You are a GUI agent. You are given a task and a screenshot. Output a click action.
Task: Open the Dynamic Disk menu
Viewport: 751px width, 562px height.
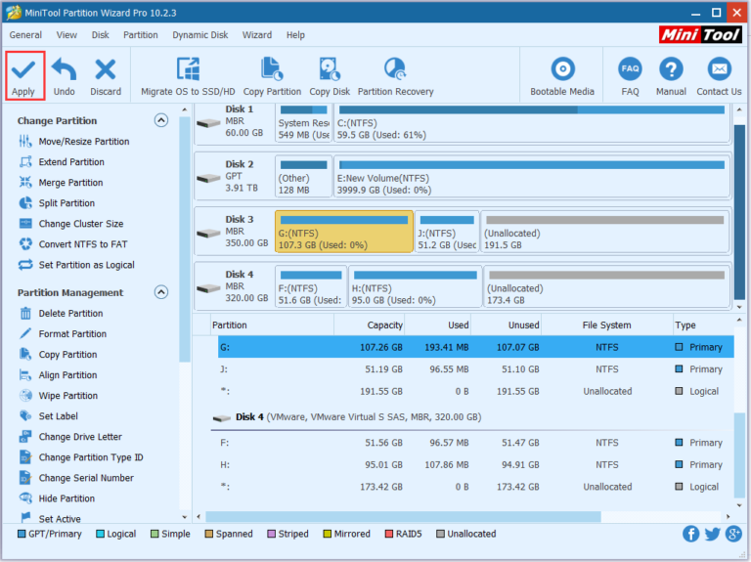(199, 35)
